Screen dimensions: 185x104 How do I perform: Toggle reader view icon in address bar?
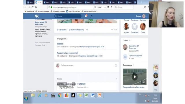95,7
